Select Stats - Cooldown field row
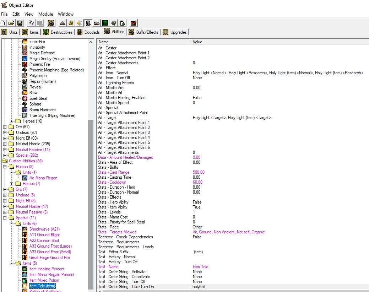Viewport: 369px width, 292px height. coord(233,182)
